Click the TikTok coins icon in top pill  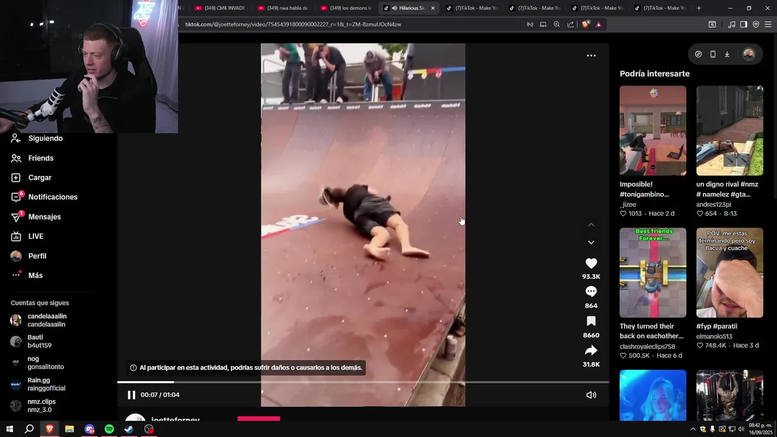click(698, 54)
